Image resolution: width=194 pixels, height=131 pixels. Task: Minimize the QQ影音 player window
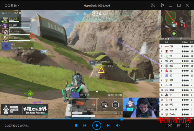click(170, 5)
